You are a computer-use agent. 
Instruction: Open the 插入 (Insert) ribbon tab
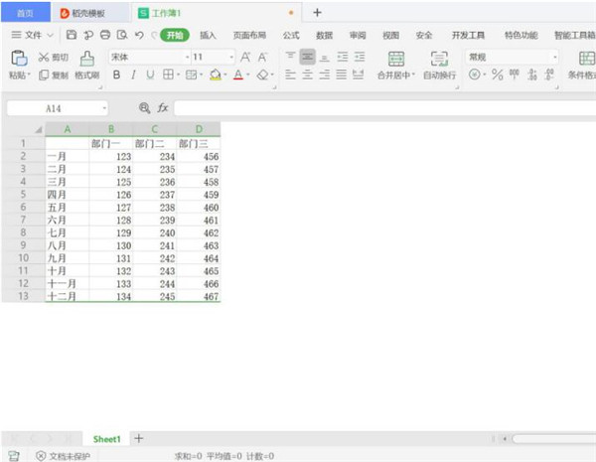click(208, 36)
